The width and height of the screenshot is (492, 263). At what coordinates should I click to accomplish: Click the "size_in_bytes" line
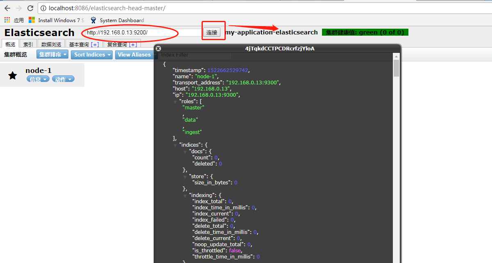tap(215, 182)
